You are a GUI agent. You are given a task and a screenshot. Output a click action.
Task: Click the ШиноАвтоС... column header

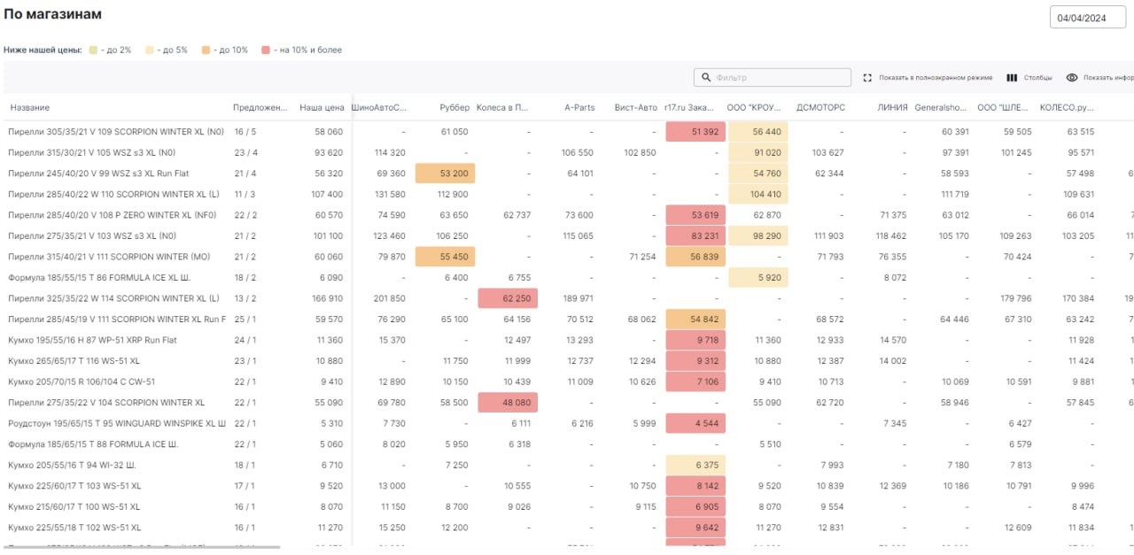(379, 108)
